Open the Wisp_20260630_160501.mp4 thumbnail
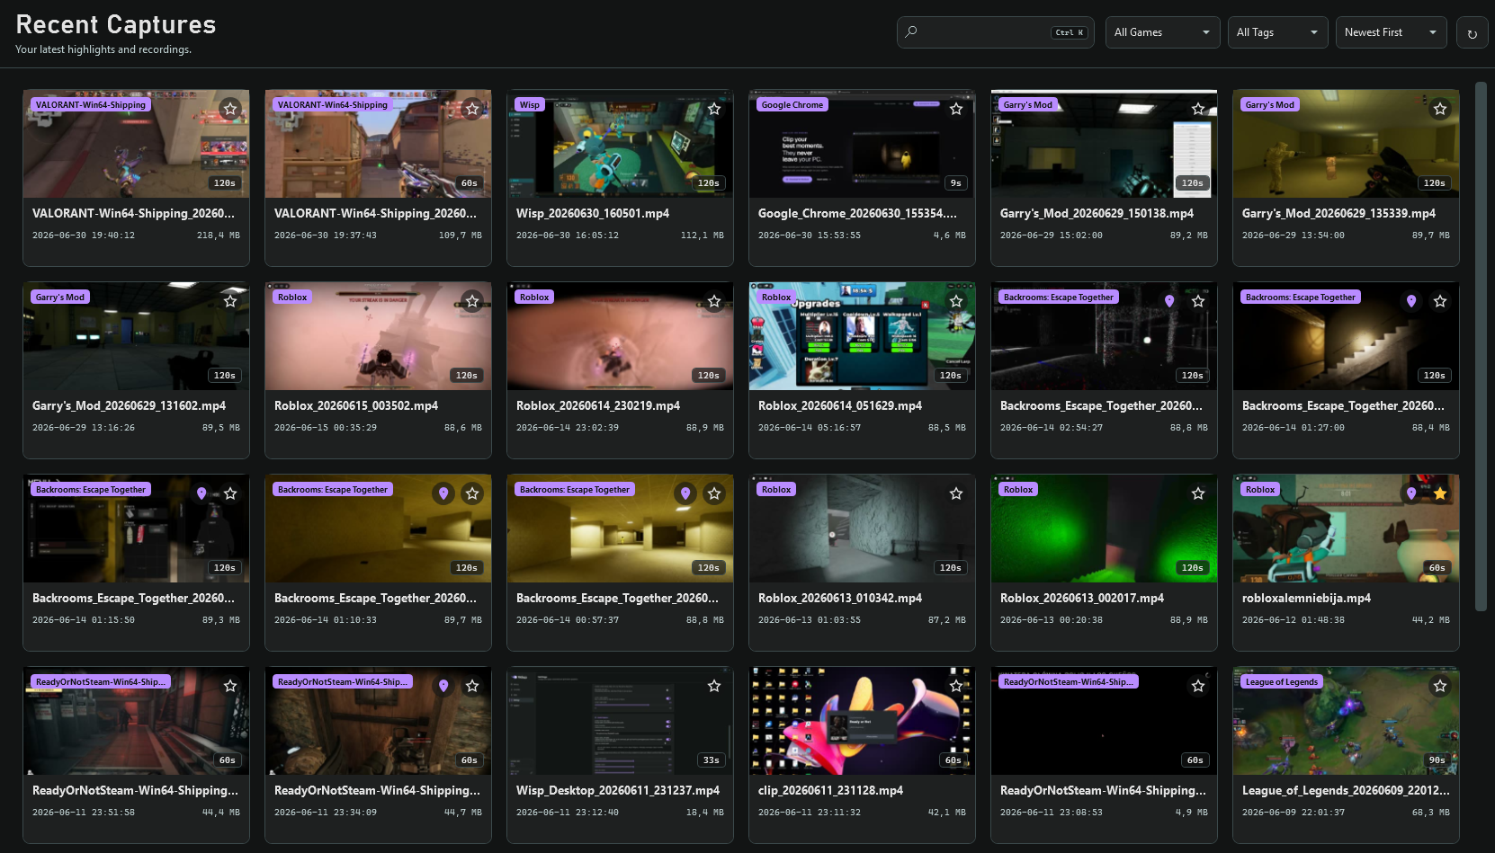The width and height of the screenshot is (1495, 853). click(620, 144)
